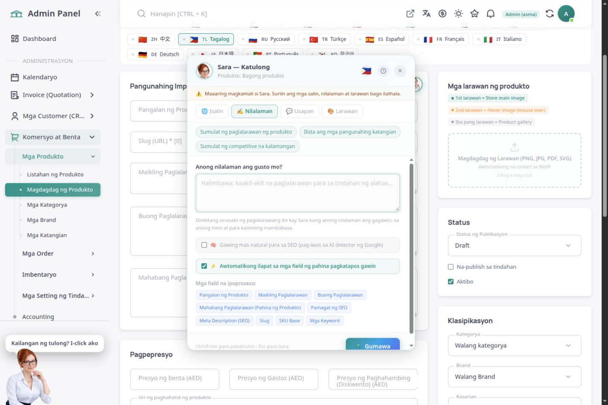Select the Español language chip
Viewport: 608px width, 405px height.
(x=382, y=39)
